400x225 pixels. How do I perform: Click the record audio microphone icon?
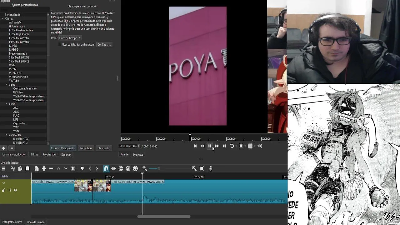click(x=211, y=169)
